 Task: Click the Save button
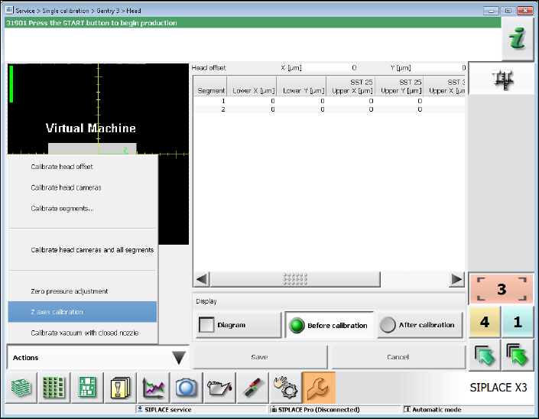pos(259,357)
